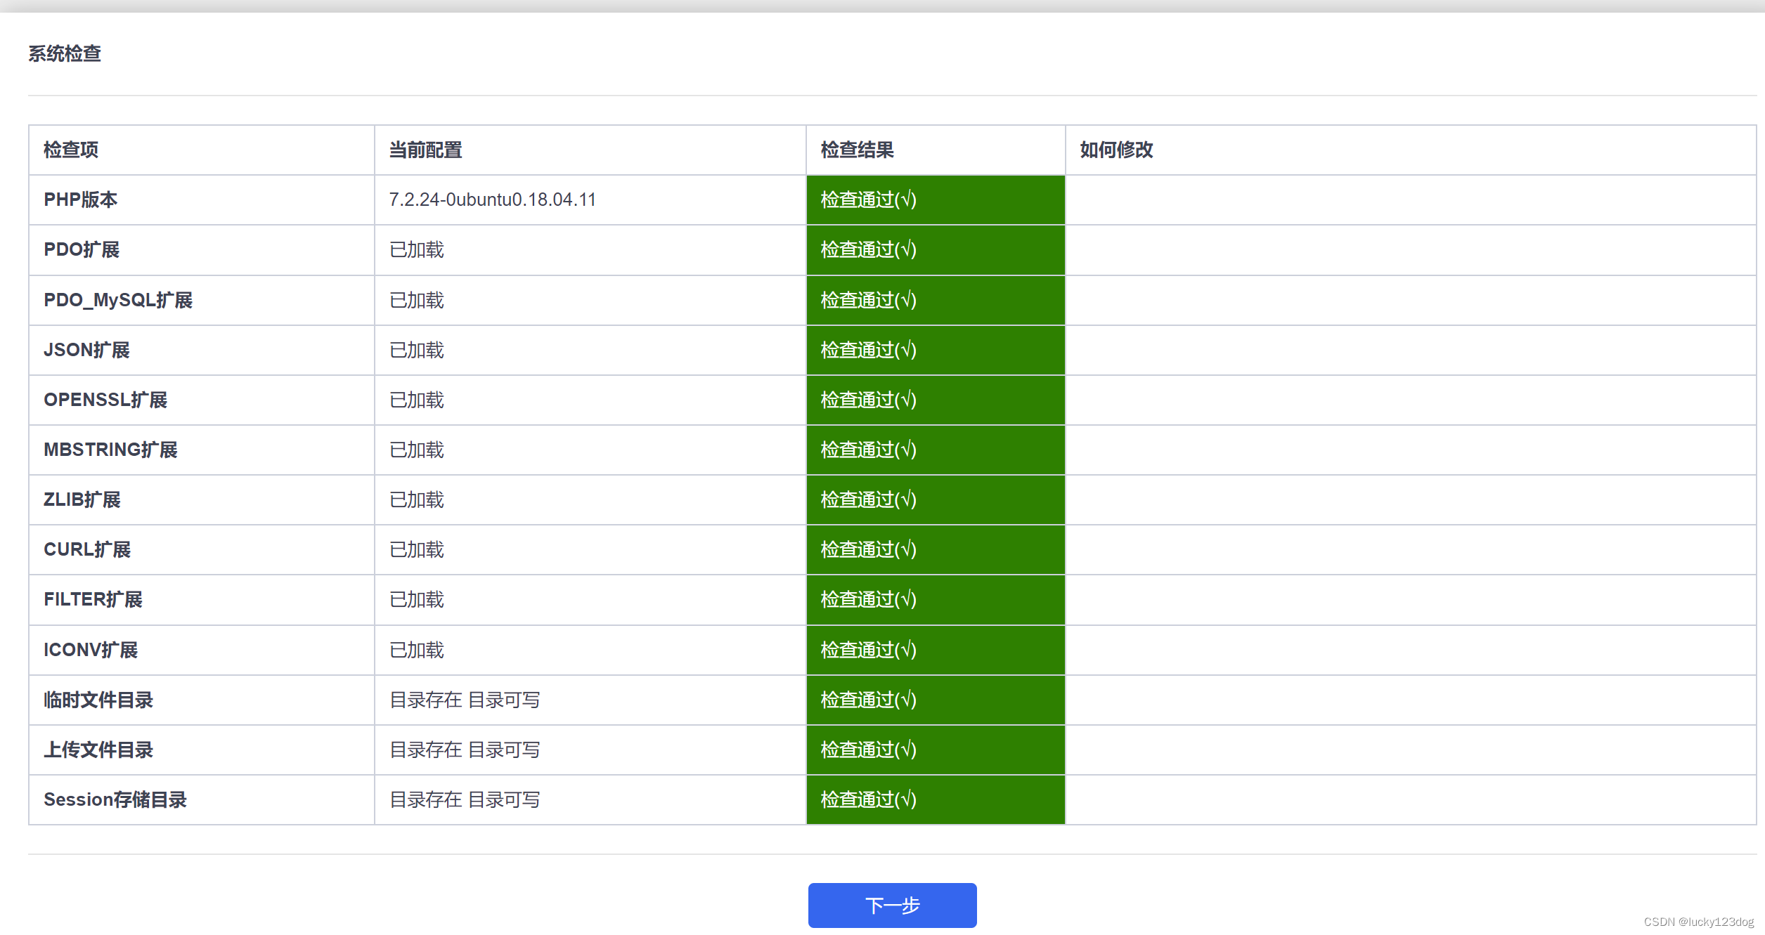Click the 检查项 column header

tap(71, 150)
